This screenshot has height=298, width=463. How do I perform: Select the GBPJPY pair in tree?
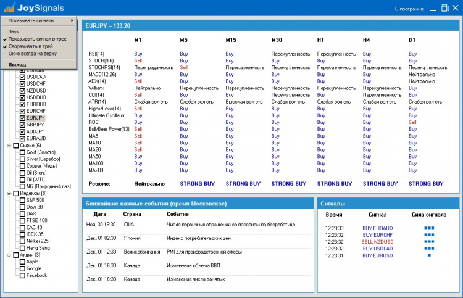click(36, 125)
